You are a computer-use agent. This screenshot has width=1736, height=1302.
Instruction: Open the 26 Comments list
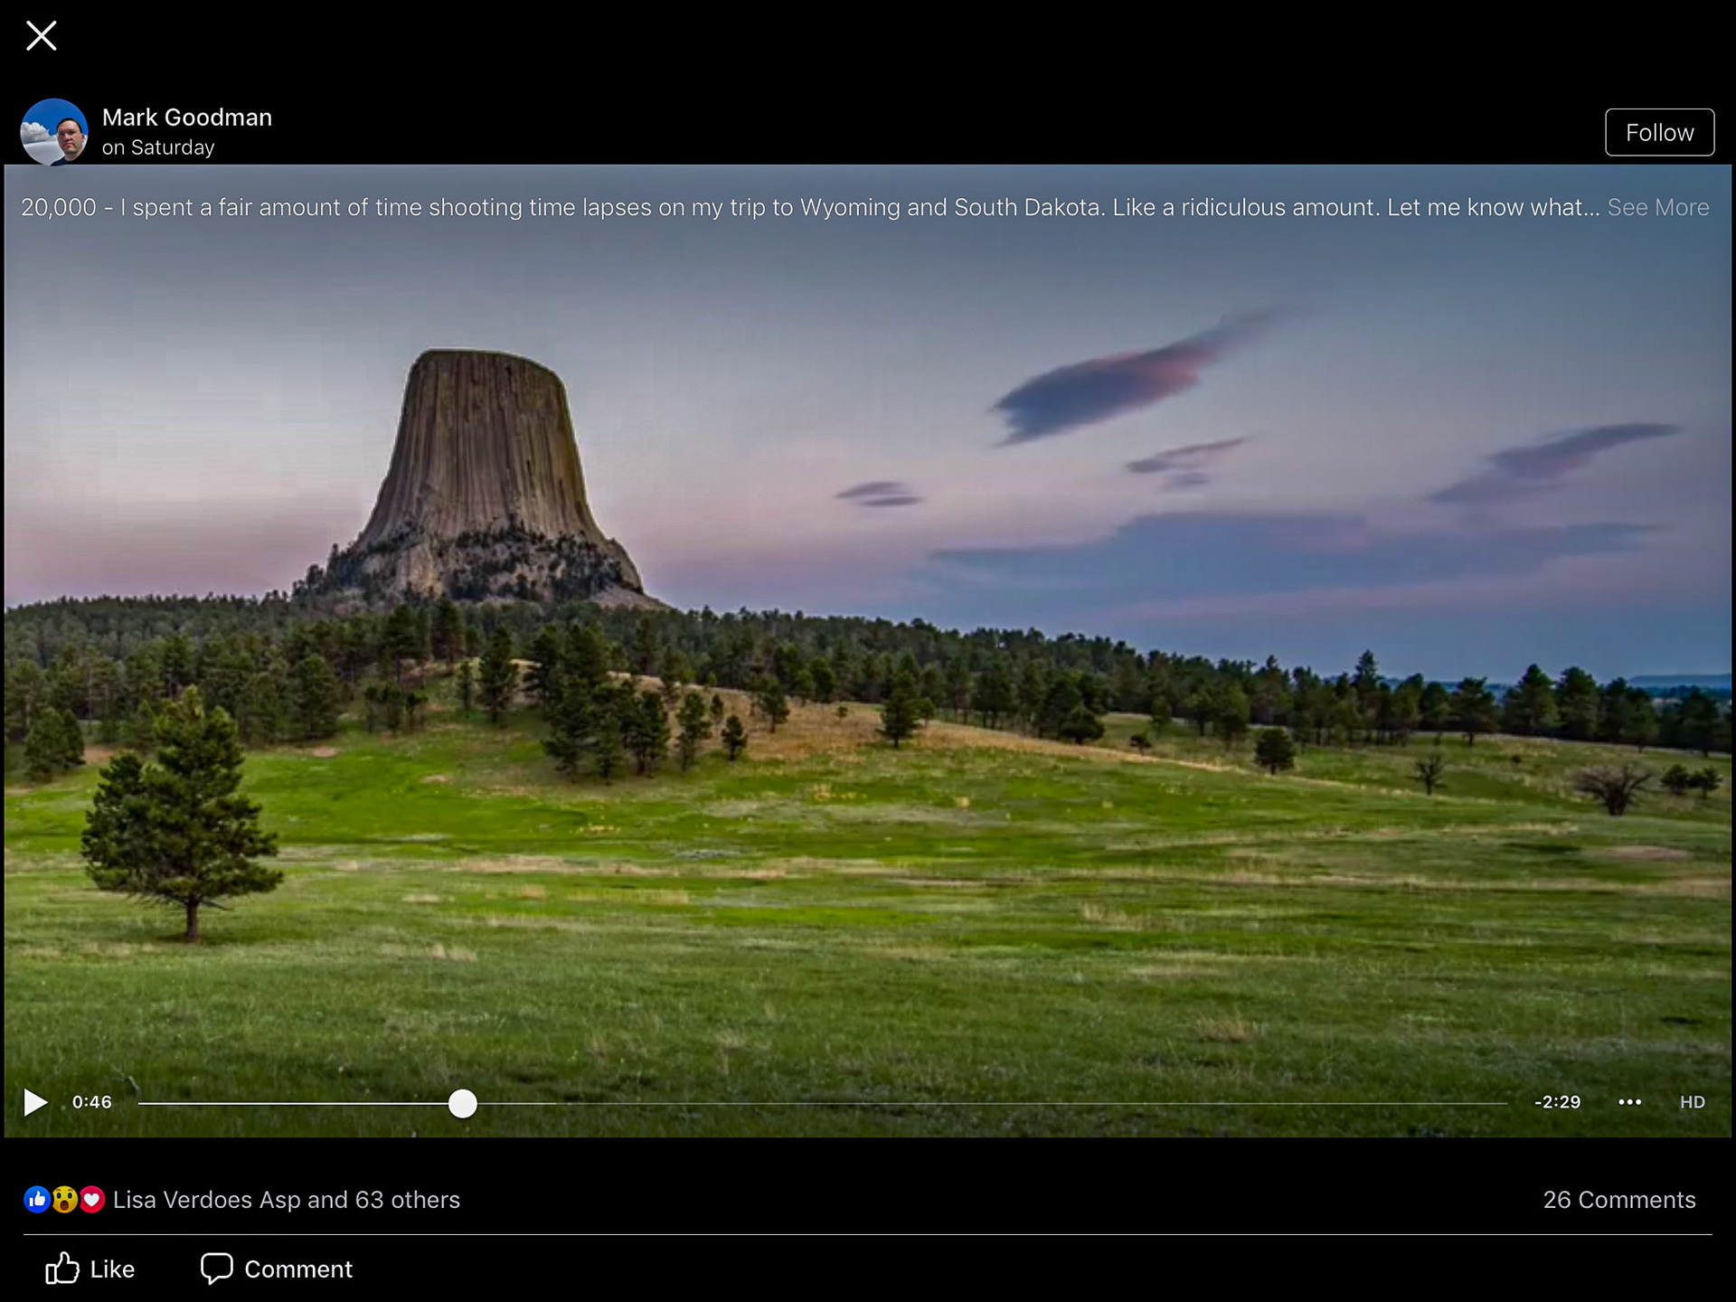(x=1618, y=1200)
